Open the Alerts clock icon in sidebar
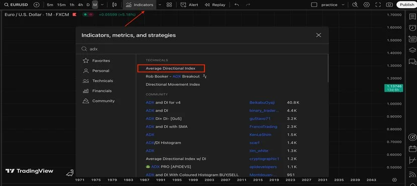The image size is (417, 186). [x=412, y=28]
